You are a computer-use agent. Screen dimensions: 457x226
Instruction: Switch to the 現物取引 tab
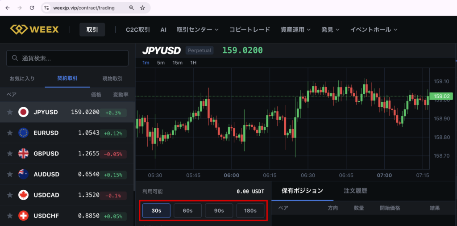(112, 79)
